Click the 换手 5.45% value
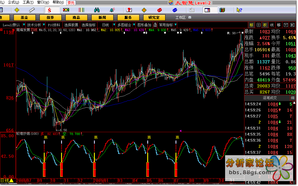The image size is (298, 186). click(289, 38)
